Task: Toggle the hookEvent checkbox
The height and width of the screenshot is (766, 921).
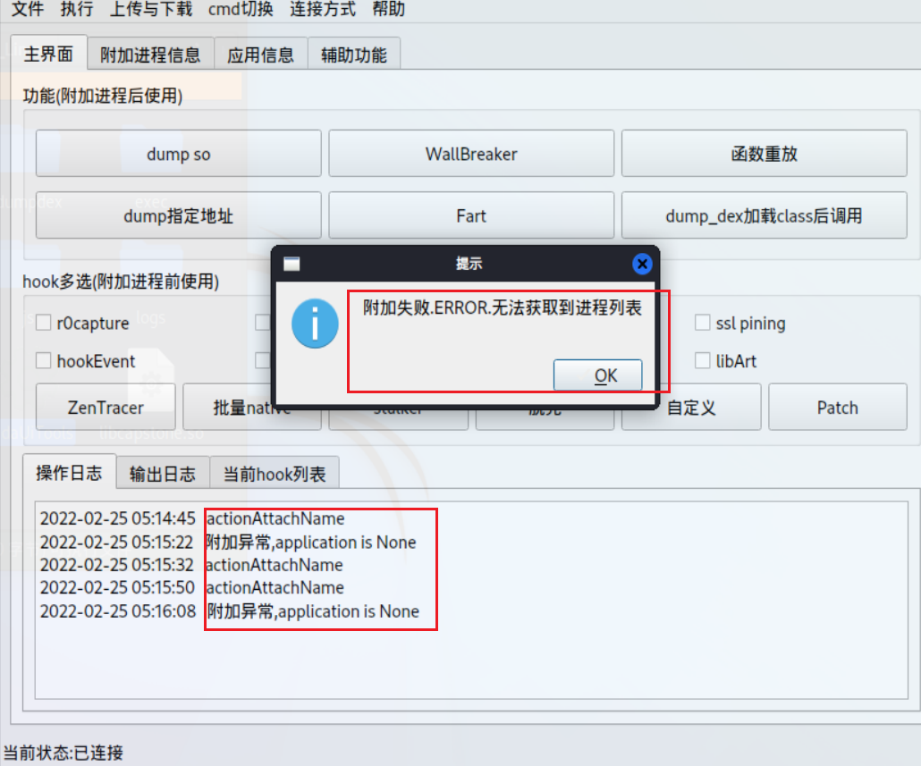Action: (44, 360)
